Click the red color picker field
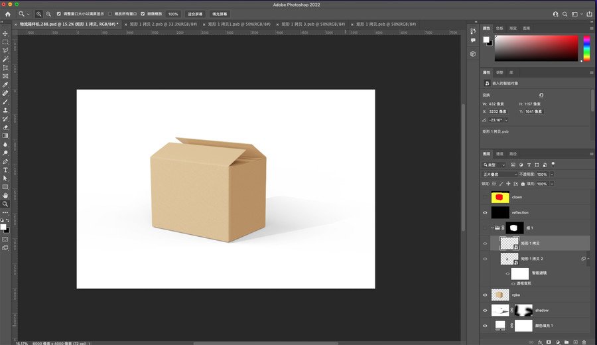The height and width of the screenshot is (345, 597). 536,48
